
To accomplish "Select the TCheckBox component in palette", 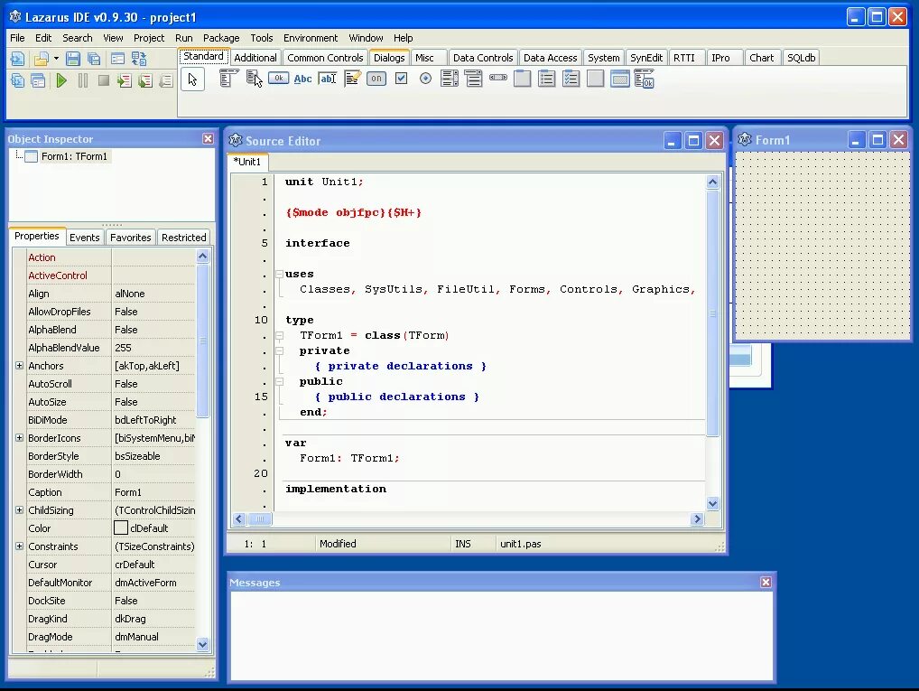I will tap(402, 79).
